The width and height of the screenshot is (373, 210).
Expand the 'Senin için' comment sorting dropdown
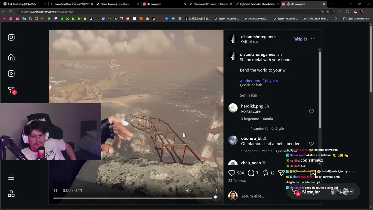251,95
